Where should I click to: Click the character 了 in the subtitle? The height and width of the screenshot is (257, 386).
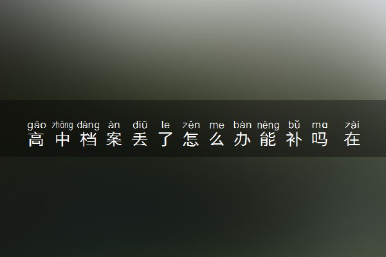coord(166,139)
